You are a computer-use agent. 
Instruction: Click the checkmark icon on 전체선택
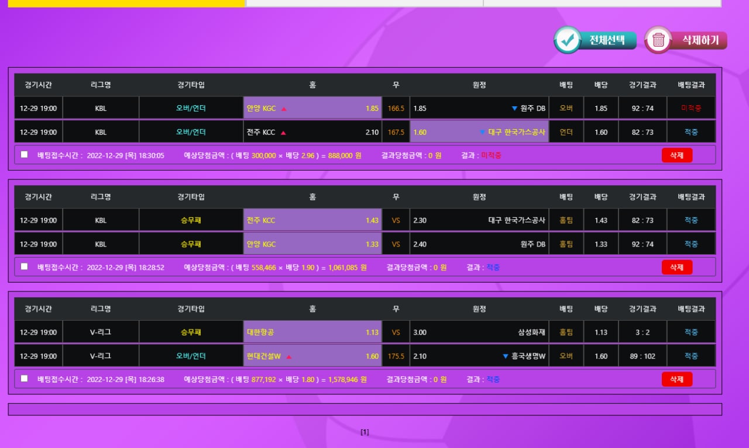tap(567, 40)
